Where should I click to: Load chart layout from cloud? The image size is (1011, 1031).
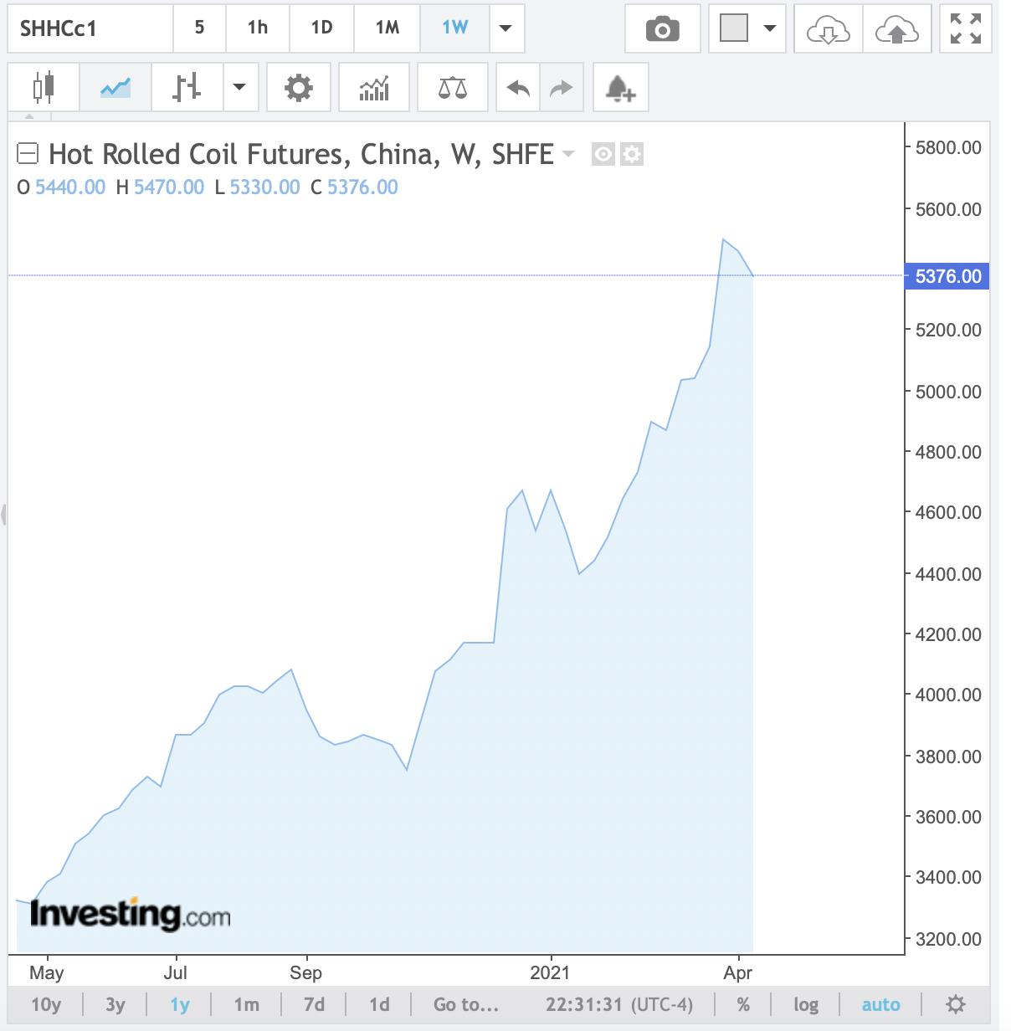tap(828, 29)
